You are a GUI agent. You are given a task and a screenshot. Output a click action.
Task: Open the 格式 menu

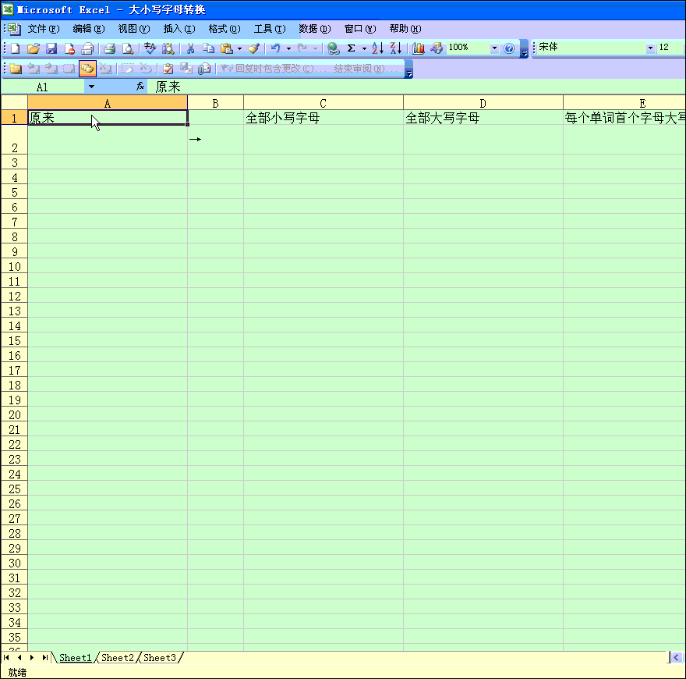(224, 29)
